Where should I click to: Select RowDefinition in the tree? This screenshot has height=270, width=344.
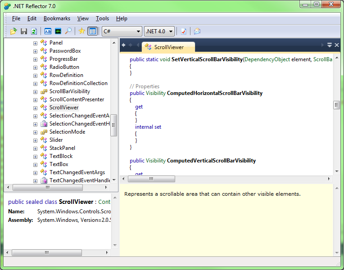[x=66, y=75]
